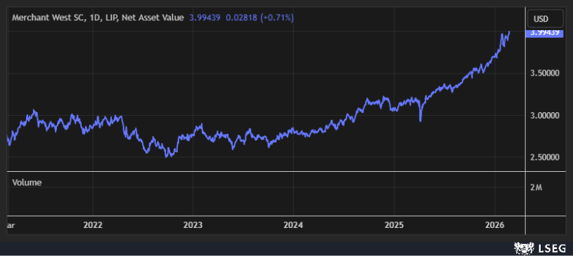
Task: Click the LSEG logo
Action: tap(540, 248)
